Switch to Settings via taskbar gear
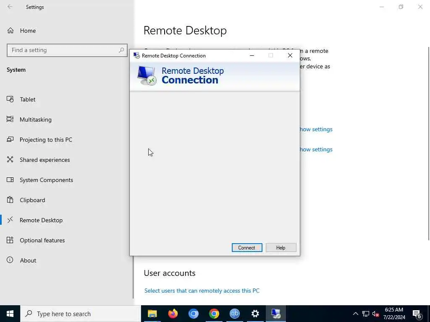This screenshot has height=322, width=430. (255, 314)
